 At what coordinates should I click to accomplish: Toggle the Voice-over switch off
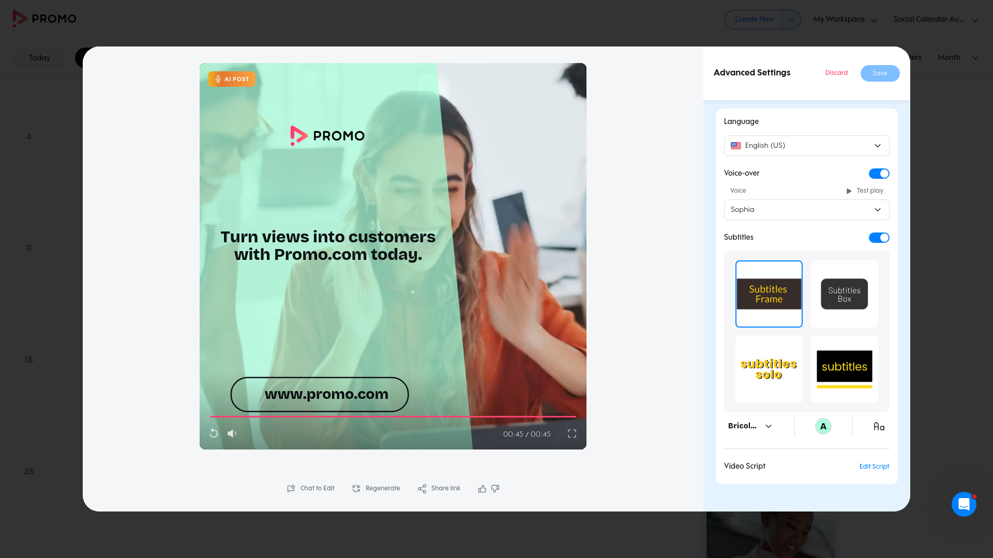(879, 174)
